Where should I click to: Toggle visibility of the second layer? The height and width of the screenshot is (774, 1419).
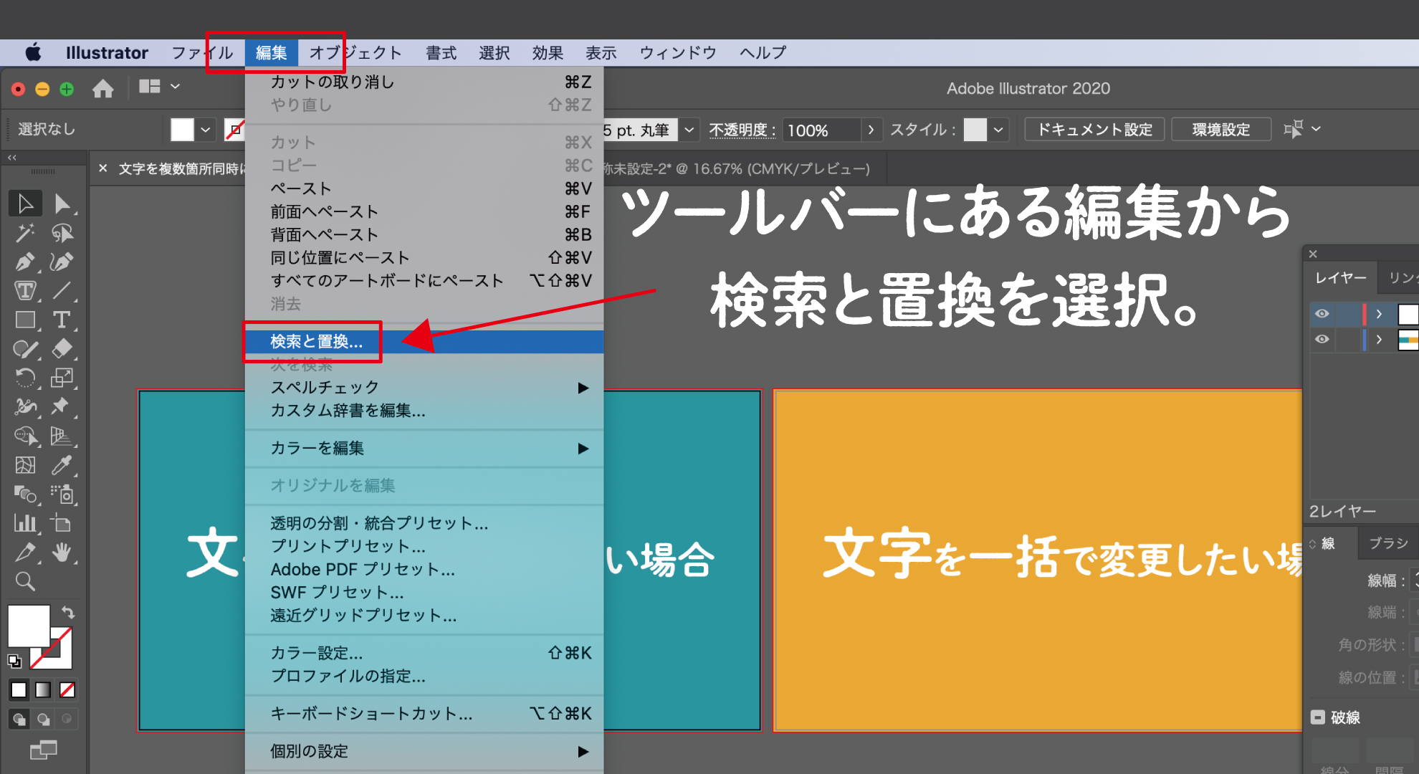coord(1322,339)
